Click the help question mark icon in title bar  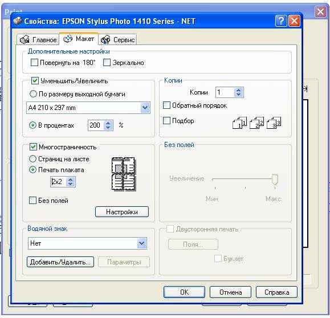(281, 21)
